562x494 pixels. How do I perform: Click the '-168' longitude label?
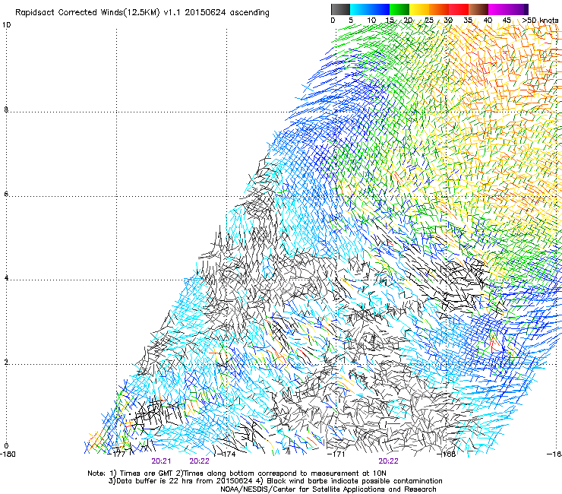(x=447, y=454)
